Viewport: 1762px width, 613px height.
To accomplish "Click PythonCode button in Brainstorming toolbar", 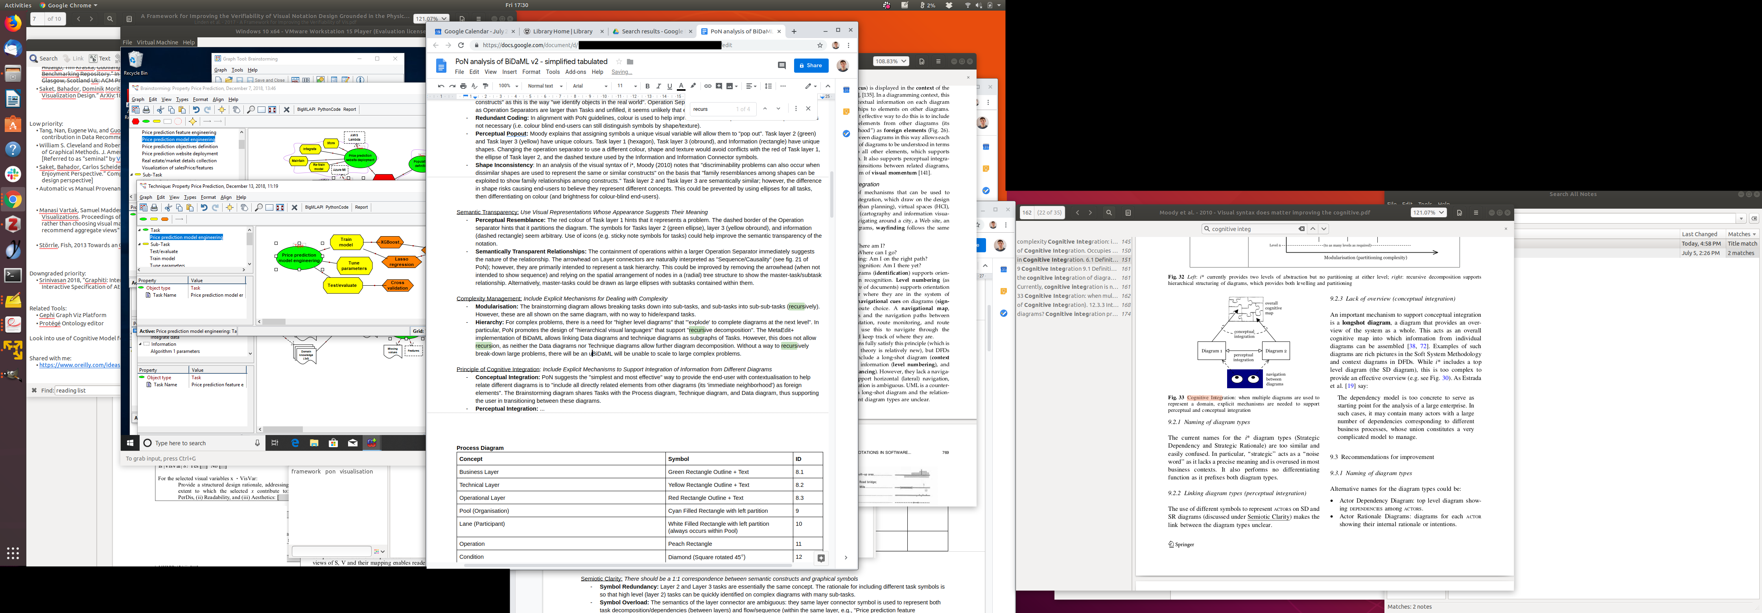I will click(x=329, y=109).
